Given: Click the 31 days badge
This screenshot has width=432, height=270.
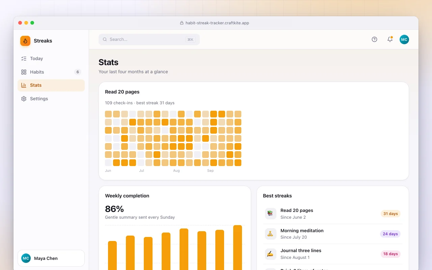Looking at the screenshot, I should coord(390,214).
